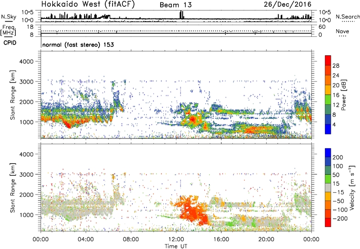
Task: Click the 'Beam 13' label
Action: pos(175,5)
